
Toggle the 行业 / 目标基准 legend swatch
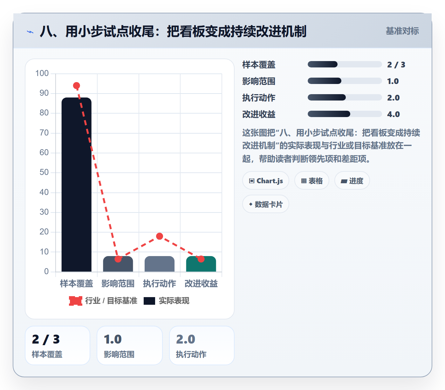coord(76,301)
